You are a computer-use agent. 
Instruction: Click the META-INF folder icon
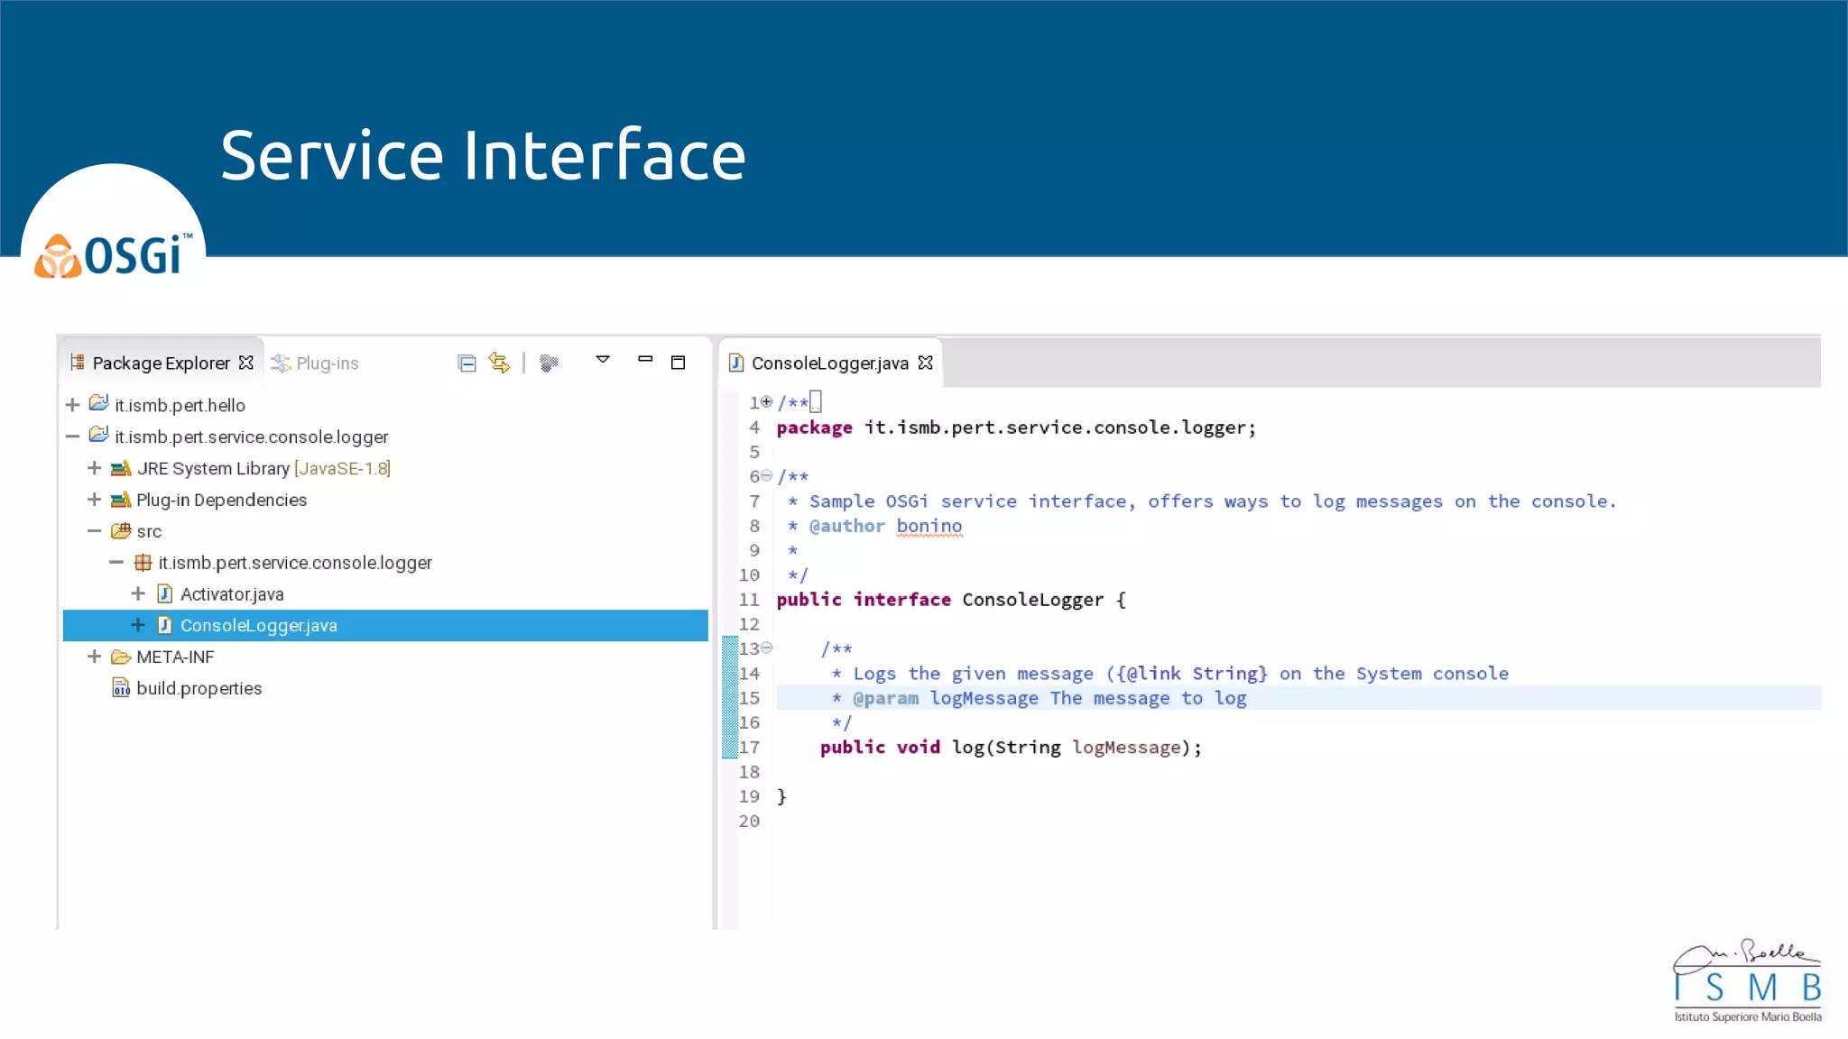pos(121,657)
